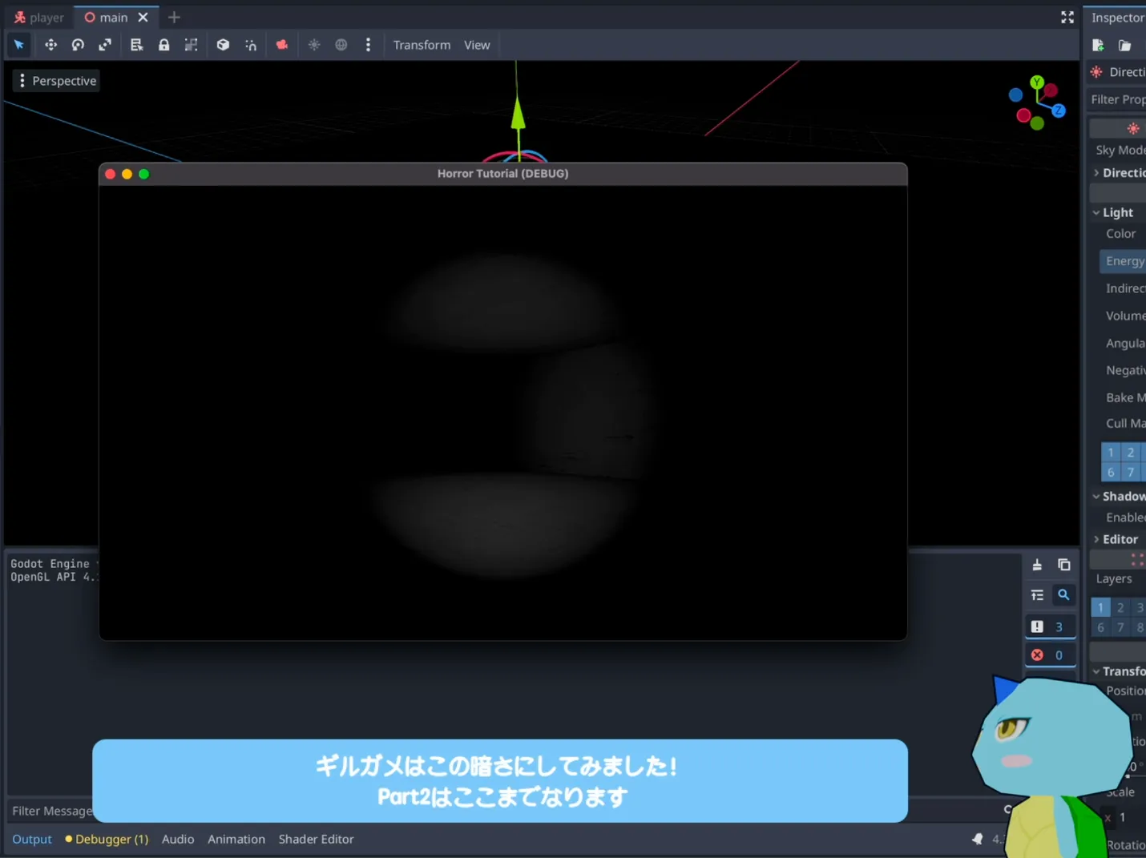Image resolution: width=1146 pixels, height=858 pixels.
Task: Select the Scale mode tool
Action: click(x=105, y=45)
